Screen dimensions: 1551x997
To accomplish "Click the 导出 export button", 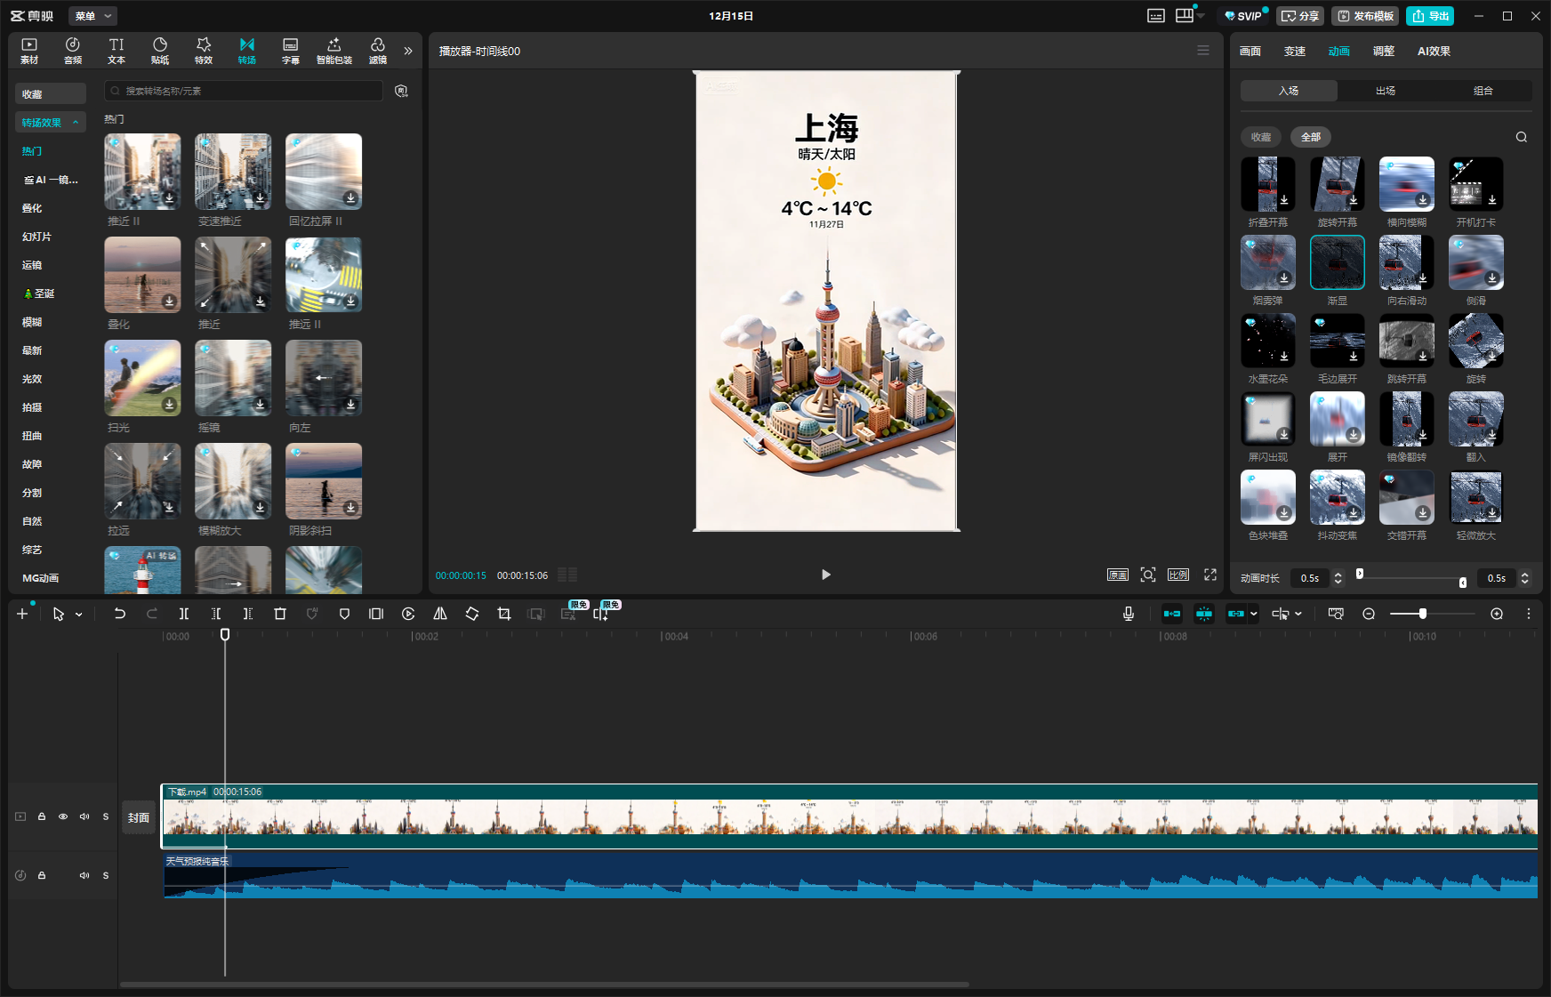I will coord(1430,16).
